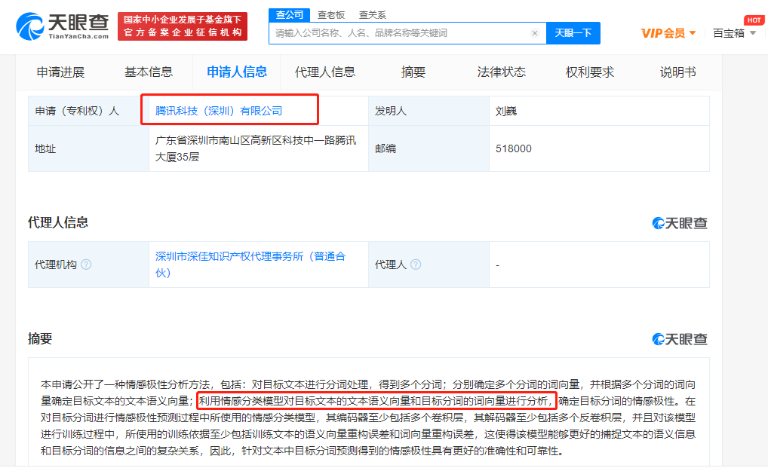Screen dimensions: 768x468
Task: Click the 邮编 label cell
Action: tap(429, 148)
